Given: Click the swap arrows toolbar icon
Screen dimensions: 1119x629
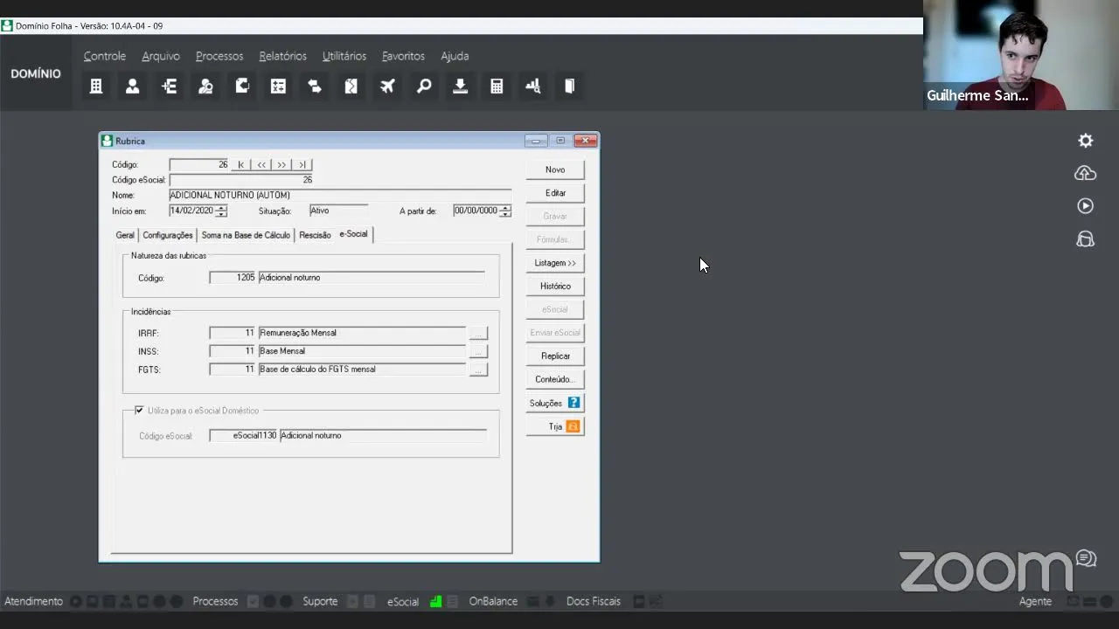Looking at the screenshot, I should pyautogui.click(x=315, y=86).
